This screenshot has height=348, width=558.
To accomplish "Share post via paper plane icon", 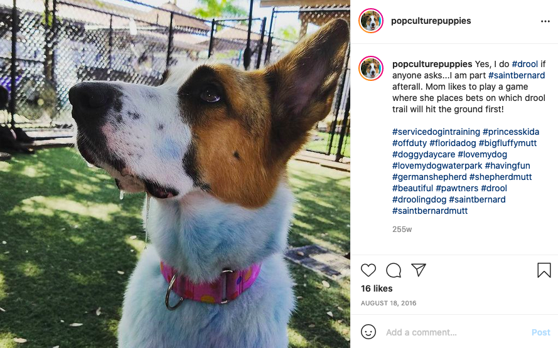I will tap(419, 270).
